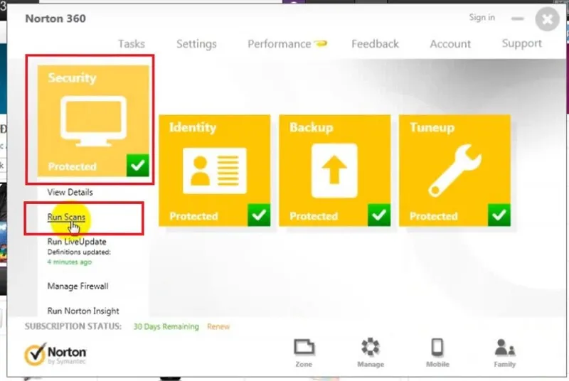Viewport: 569px width, 381px height.
Task: Click the Run Scans link
Action: point(66,217)
